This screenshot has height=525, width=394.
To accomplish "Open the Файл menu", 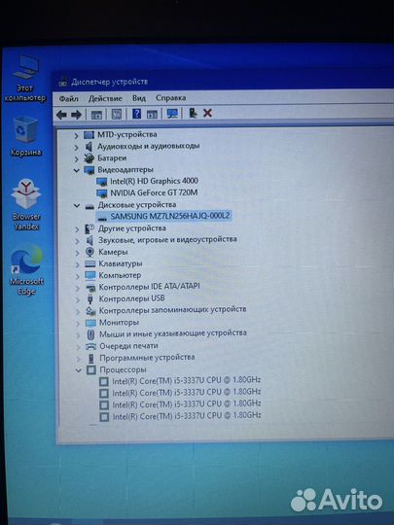I will [x=69, y=99].
